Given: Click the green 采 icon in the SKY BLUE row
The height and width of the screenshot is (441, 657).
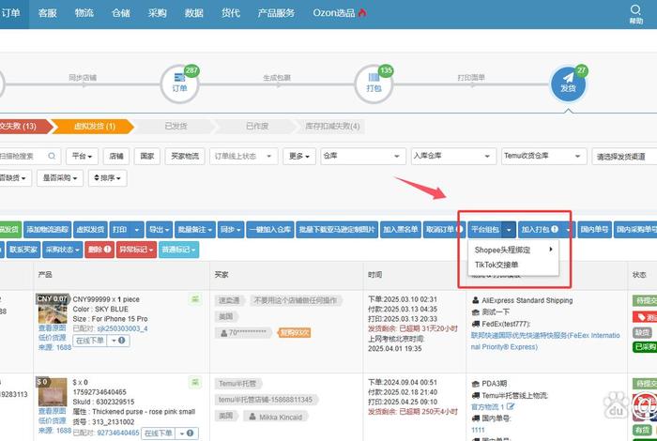Looking at the screenshot, I should tap(195, 299).
